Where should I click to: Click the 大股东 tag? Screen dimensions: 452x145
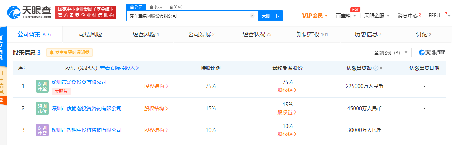click(x=61, y=91)
